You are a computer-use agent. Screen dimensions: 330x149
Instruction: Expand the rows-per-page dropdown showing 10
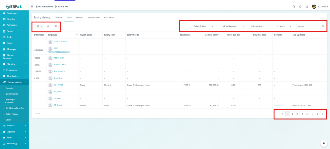coord(39,26)
